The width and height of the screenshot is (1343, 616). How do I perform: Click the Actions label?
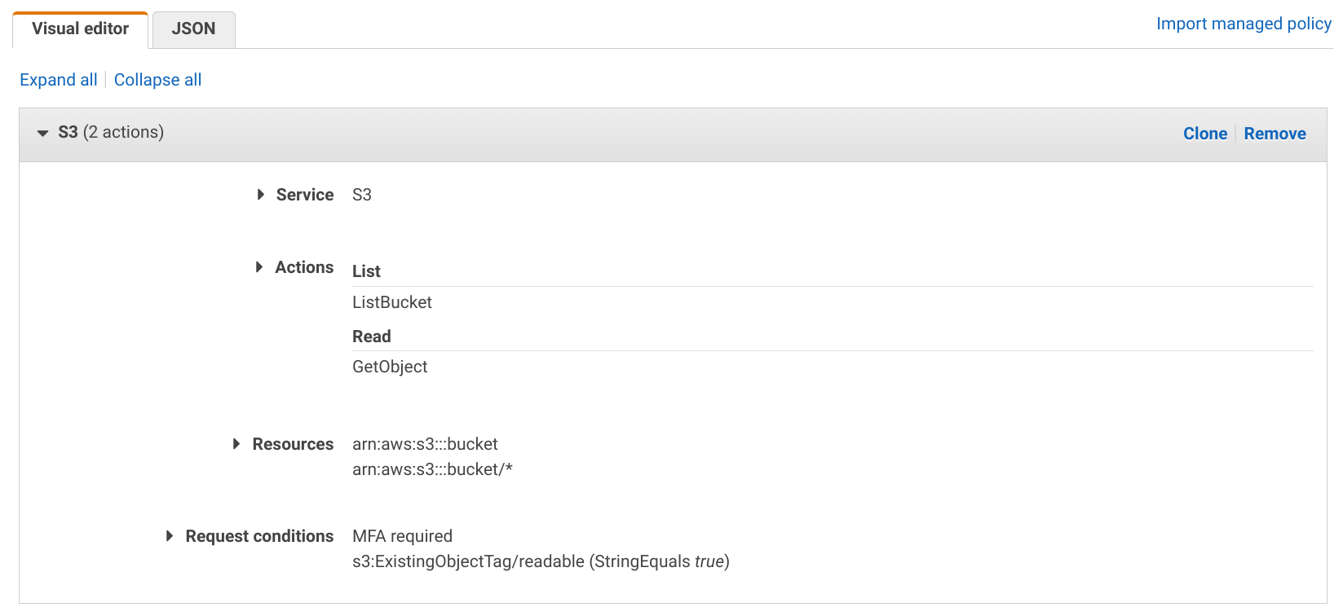(304, 267)
